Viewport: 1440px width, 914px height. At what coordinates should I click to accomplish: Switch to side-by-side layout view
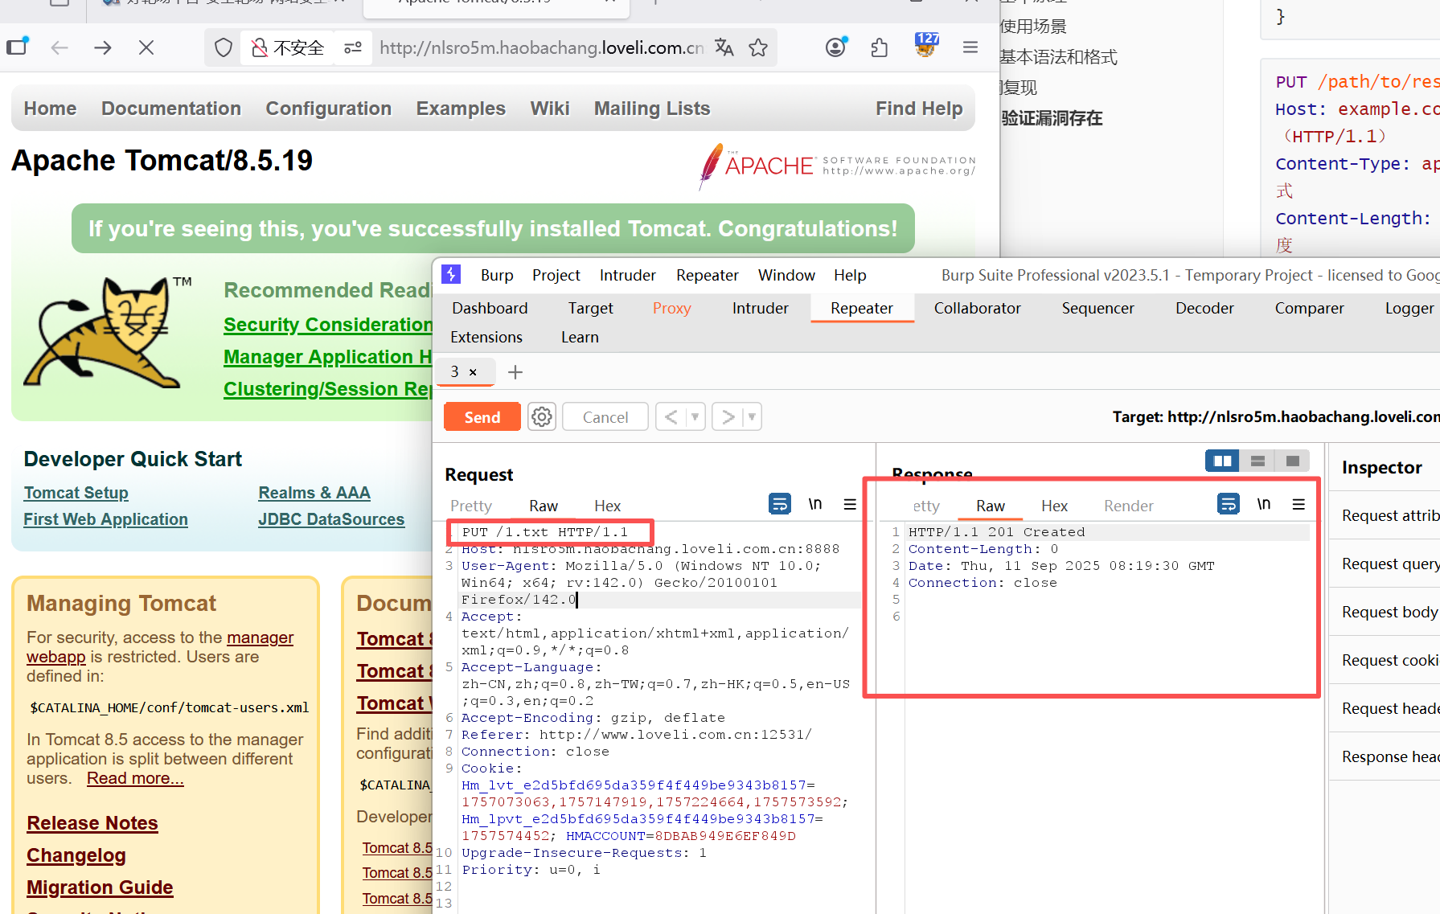1222,461
